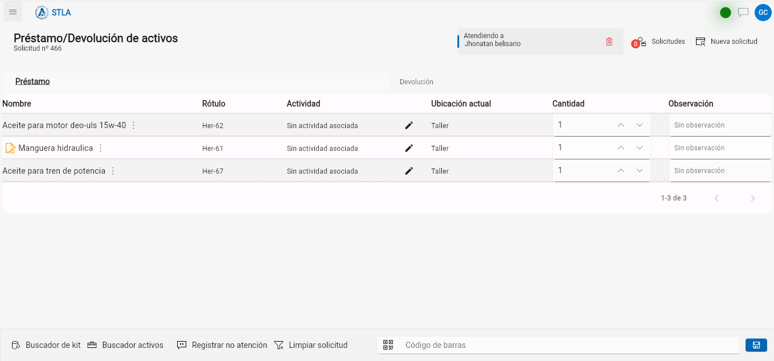
Task: Click the orange note icon beside Manguera hidraulica
Action: pos(10,148)
